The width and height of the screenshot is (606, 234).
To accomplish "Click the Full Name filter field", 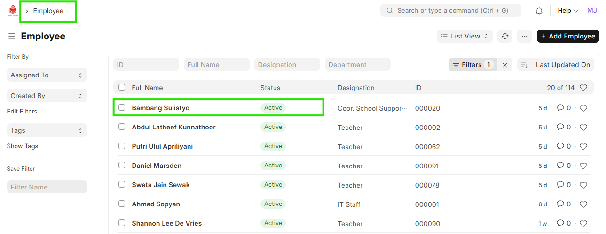I will click(x=216, y=65).
